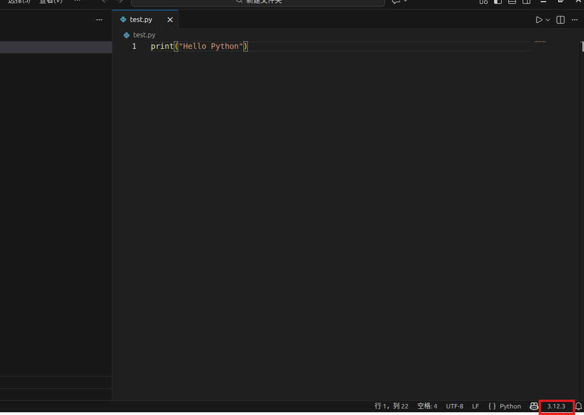The height and width of the screenshot is (415, 584).
Task: Show notifications via the bell icon
Action: point(578,406)
